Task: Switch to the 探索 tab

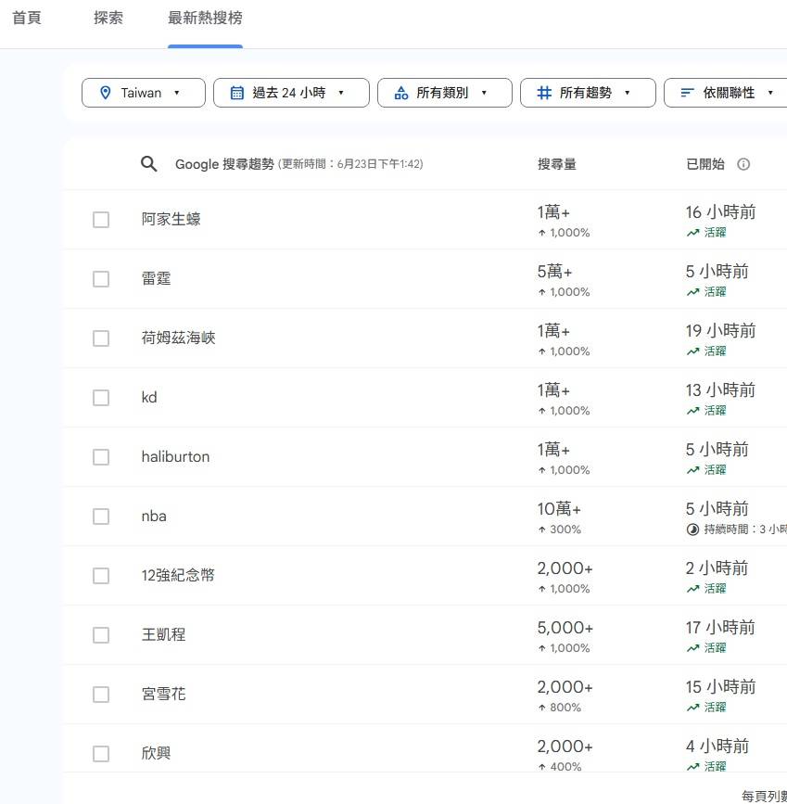Action: coord(108,18)
